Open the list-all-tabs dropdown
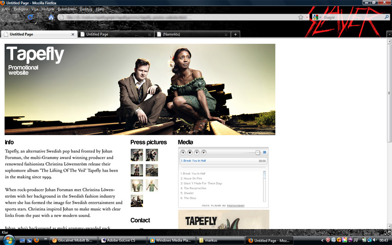The height and width of the screenshot is (245, 392). click(389, 34)
